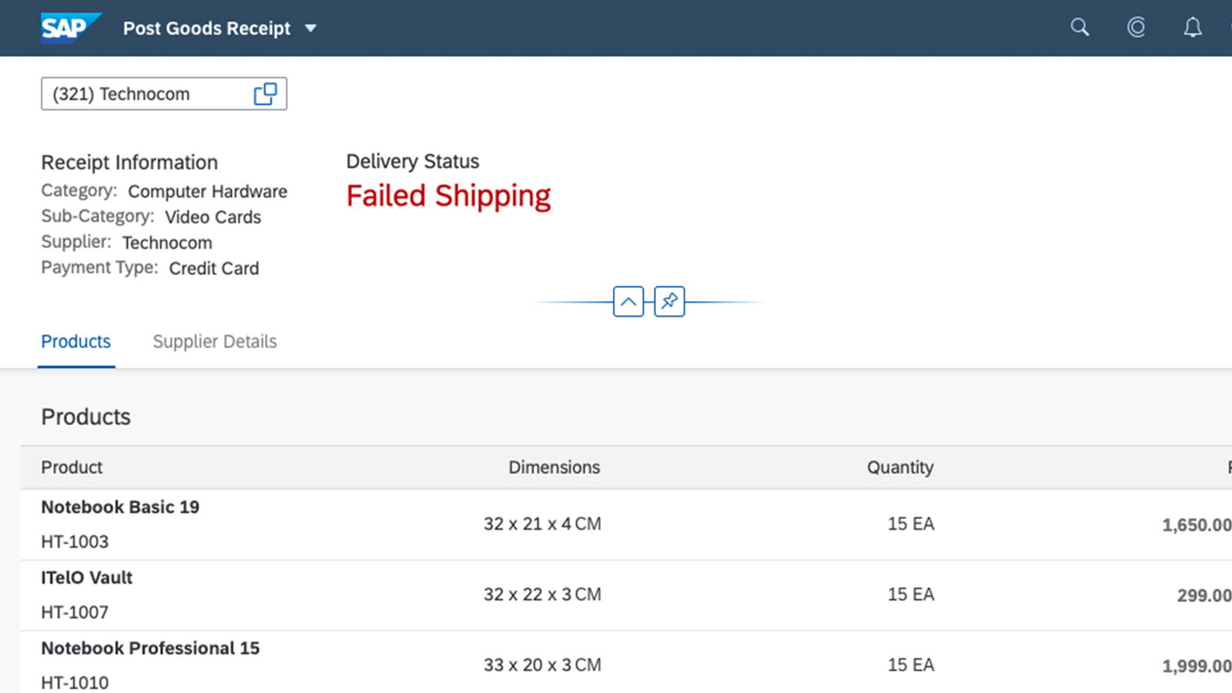
Task: Click the Product column header
Action: click(72, 467)
